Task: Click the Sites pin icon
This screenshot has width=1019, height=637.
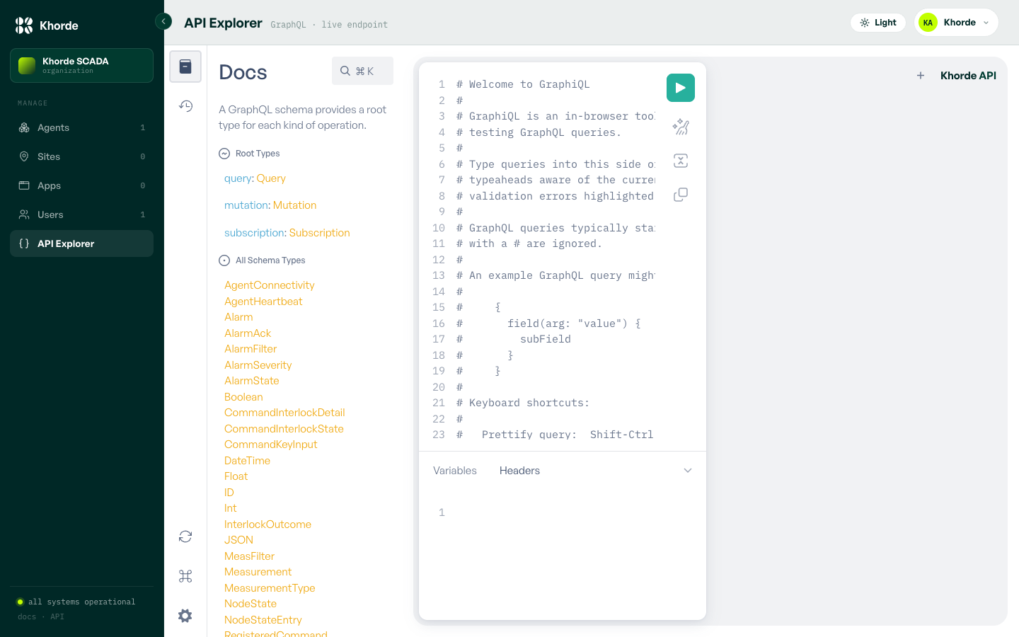Action: tap(24, 156)
